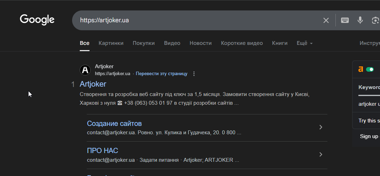Switch to the Видео tab
Image resolution: width=380 pixels, height=176 pixels.
pos(172,43)
